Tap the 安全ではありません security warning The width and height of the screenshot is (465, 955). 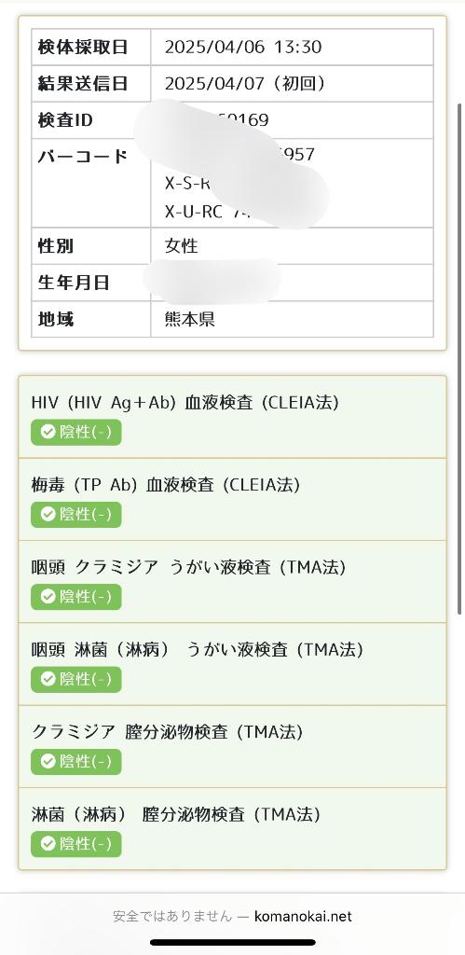tap(172, 916)
